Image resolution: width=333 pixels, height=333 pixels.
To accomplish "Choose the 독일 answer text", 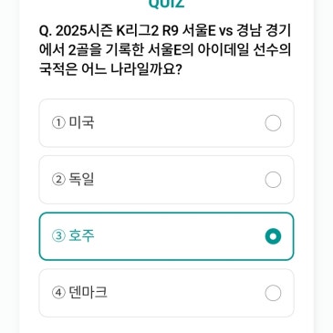I will click(x=81, y=180).
